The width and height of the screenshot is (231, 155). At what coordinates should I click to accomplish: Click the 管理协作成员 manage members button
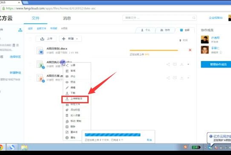[216, 64]
